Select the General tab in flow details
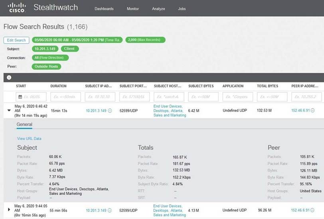This screenshot has width=324, height=219. tap(24, 125)
